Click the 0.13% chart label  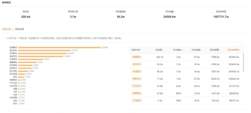[22, 98]
